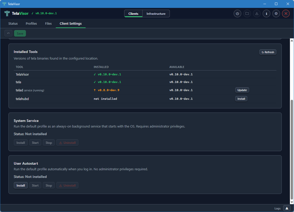The image size is (294, 212).
Task: Click the red X shutdown icon
Action: [286, 13]
